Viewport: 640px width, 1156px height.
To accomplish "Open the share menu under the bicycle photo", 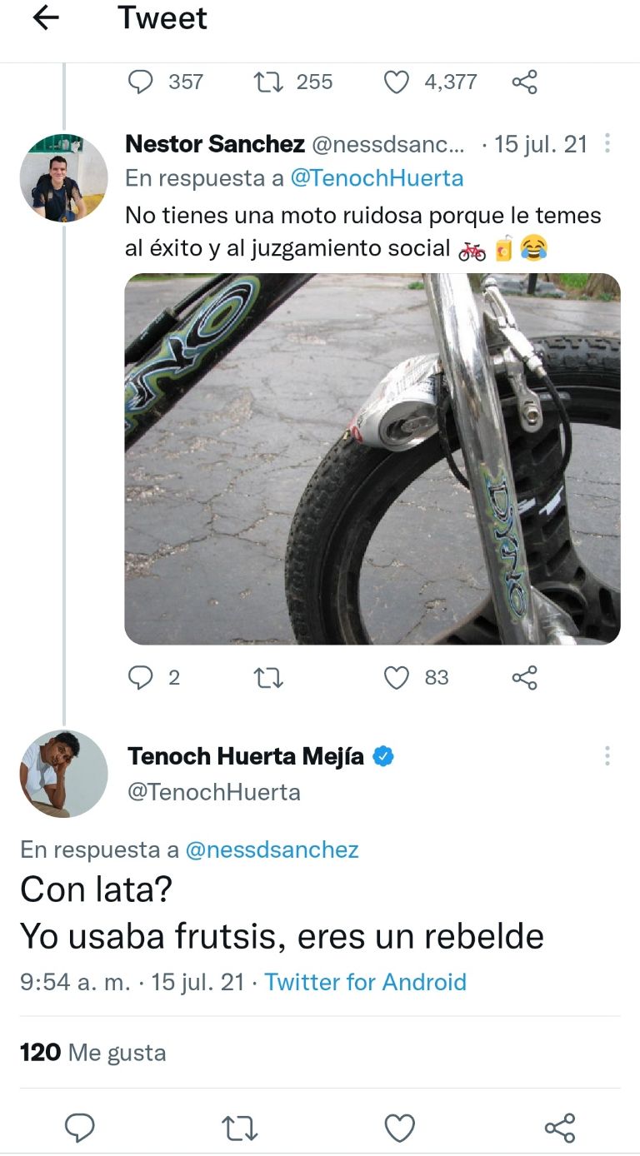I will click(525, 678).
